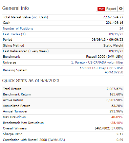129x143 pixels.
Task: Click the 09/11/23 last trades date
Action: (116, 34)
